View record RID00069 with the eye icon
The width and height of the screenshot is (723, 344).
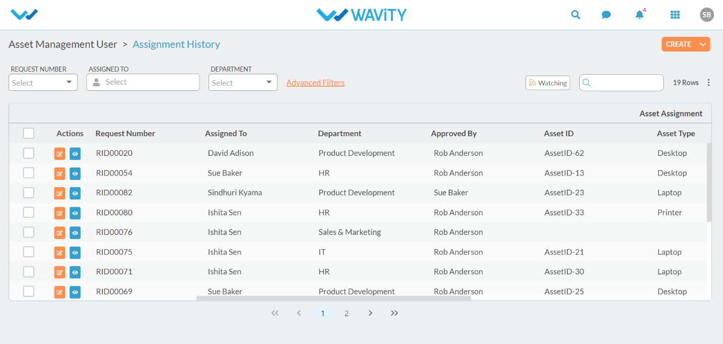tap(75, 292)
